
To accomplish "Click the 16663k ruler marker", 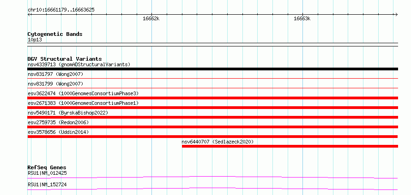I will (302, 19).
